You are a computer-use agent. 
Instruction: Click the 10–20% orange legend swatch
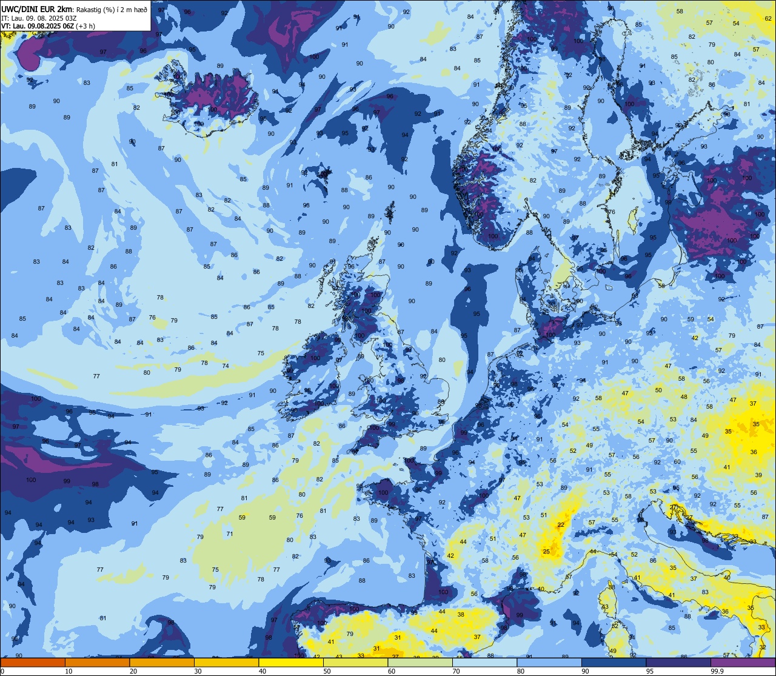click(x=97, y=663)
